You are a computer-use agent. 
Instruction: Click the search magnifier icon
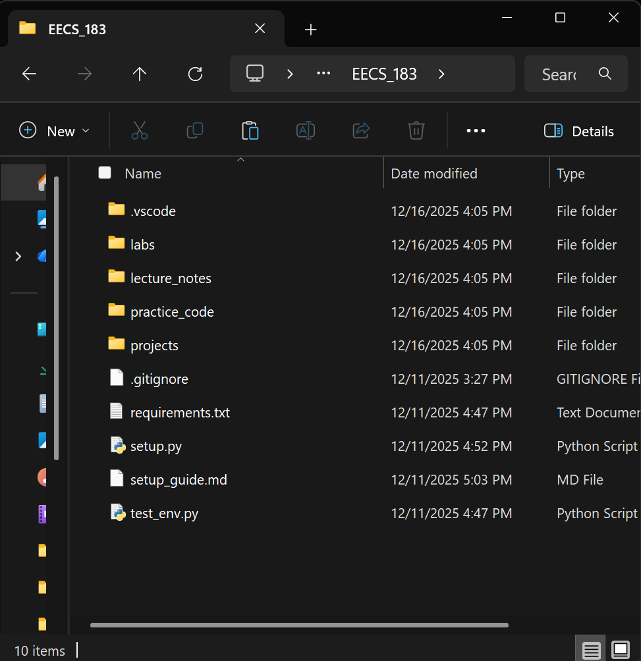pyautogui.click(x=605, y=73)
